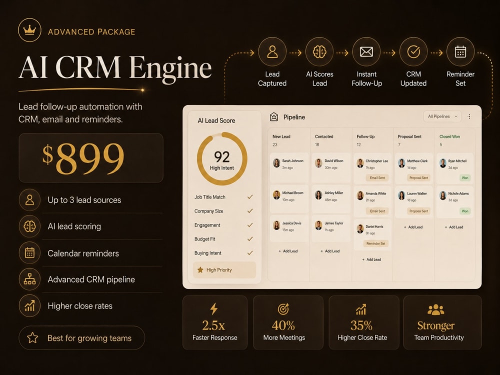Click the calendar icon beside Calendar reminders
This screenshot has width=500, height=375.
click(x=29, y=253)
